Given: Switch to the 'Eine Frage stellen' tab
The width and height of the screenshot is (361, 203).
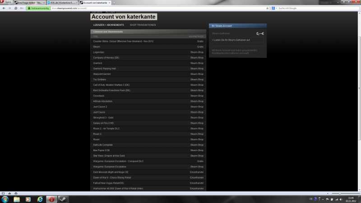Looking at the screenshot, I should tap(29, 3).
